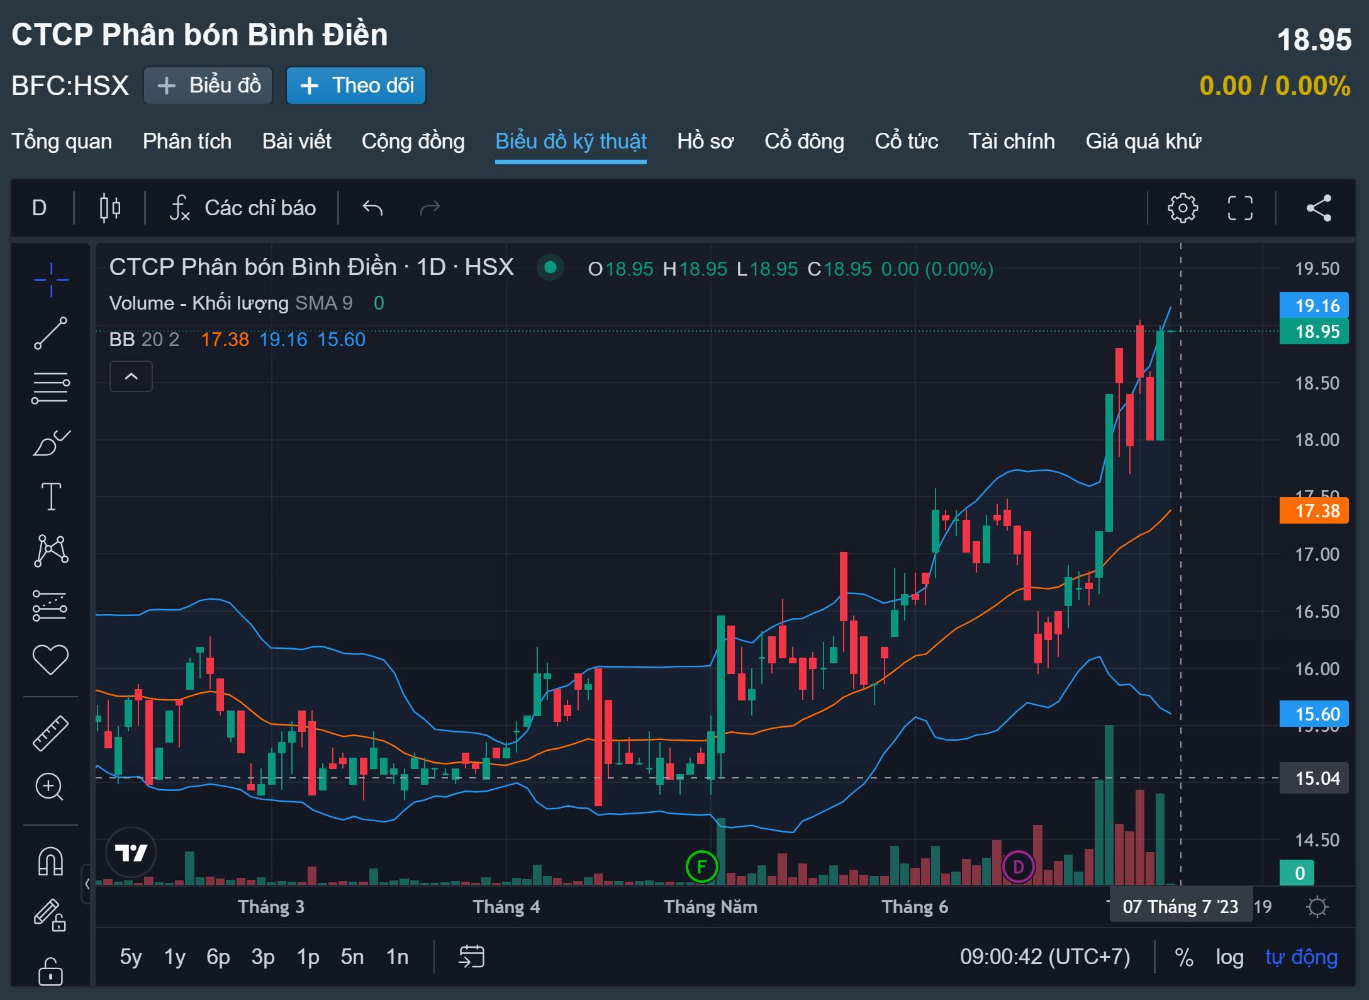Share the chart snapshot
This screenshot has width=1369, height=1000.
(1319, 208)
